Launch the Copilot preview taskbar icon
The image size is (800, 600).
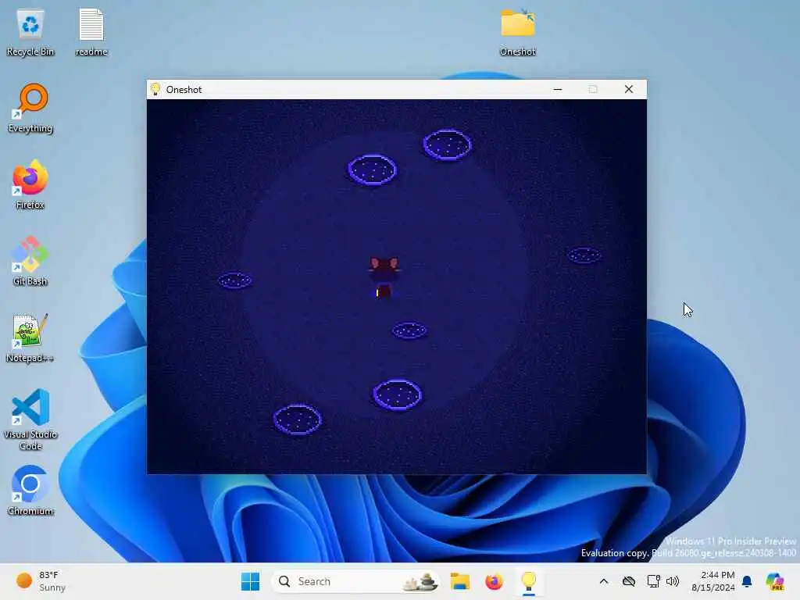[x=774, y=581]
